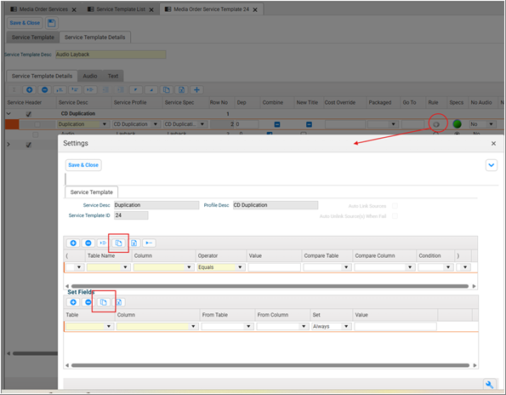
Task: Click the Value field in rule grid
Action: coord(274,267)
